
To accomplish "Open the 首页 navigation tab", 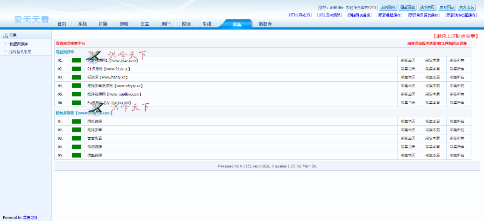I will coord(62,24).
